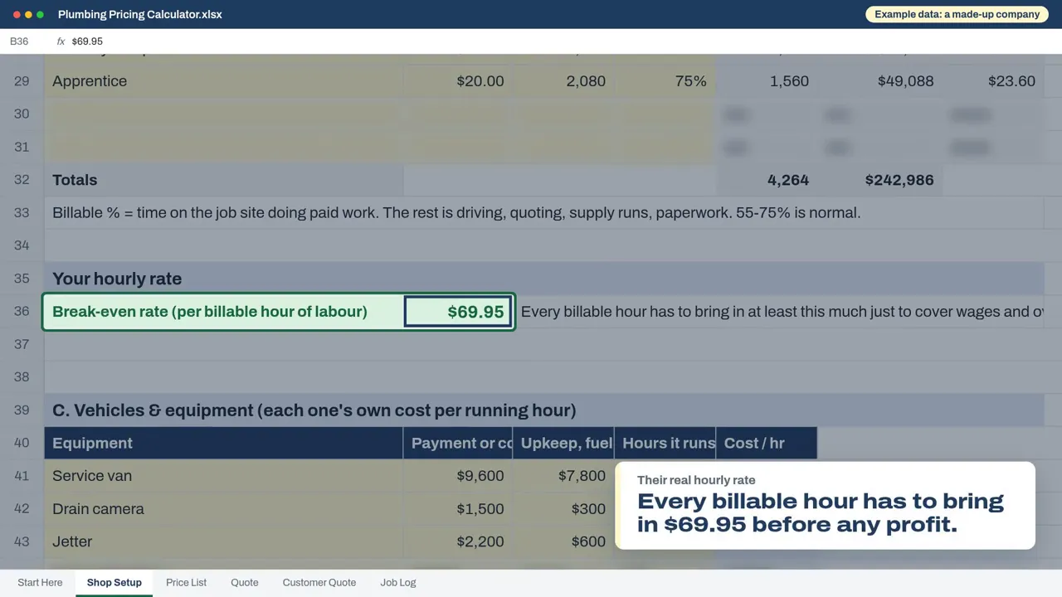The width and height of the screenshot is (1062, 597).
Task: Click the Jetter cell
Action: [x=224, y=541]
